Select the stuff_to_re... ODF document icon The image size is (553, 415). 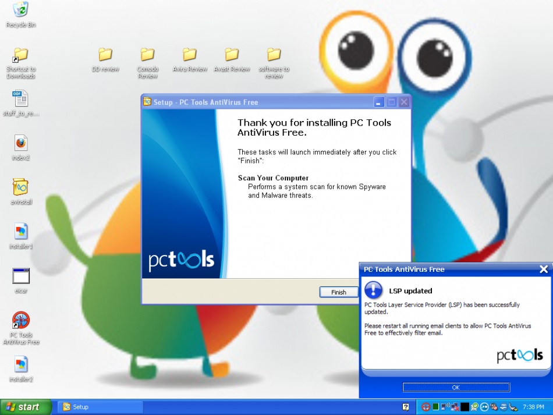coord(21,103)
